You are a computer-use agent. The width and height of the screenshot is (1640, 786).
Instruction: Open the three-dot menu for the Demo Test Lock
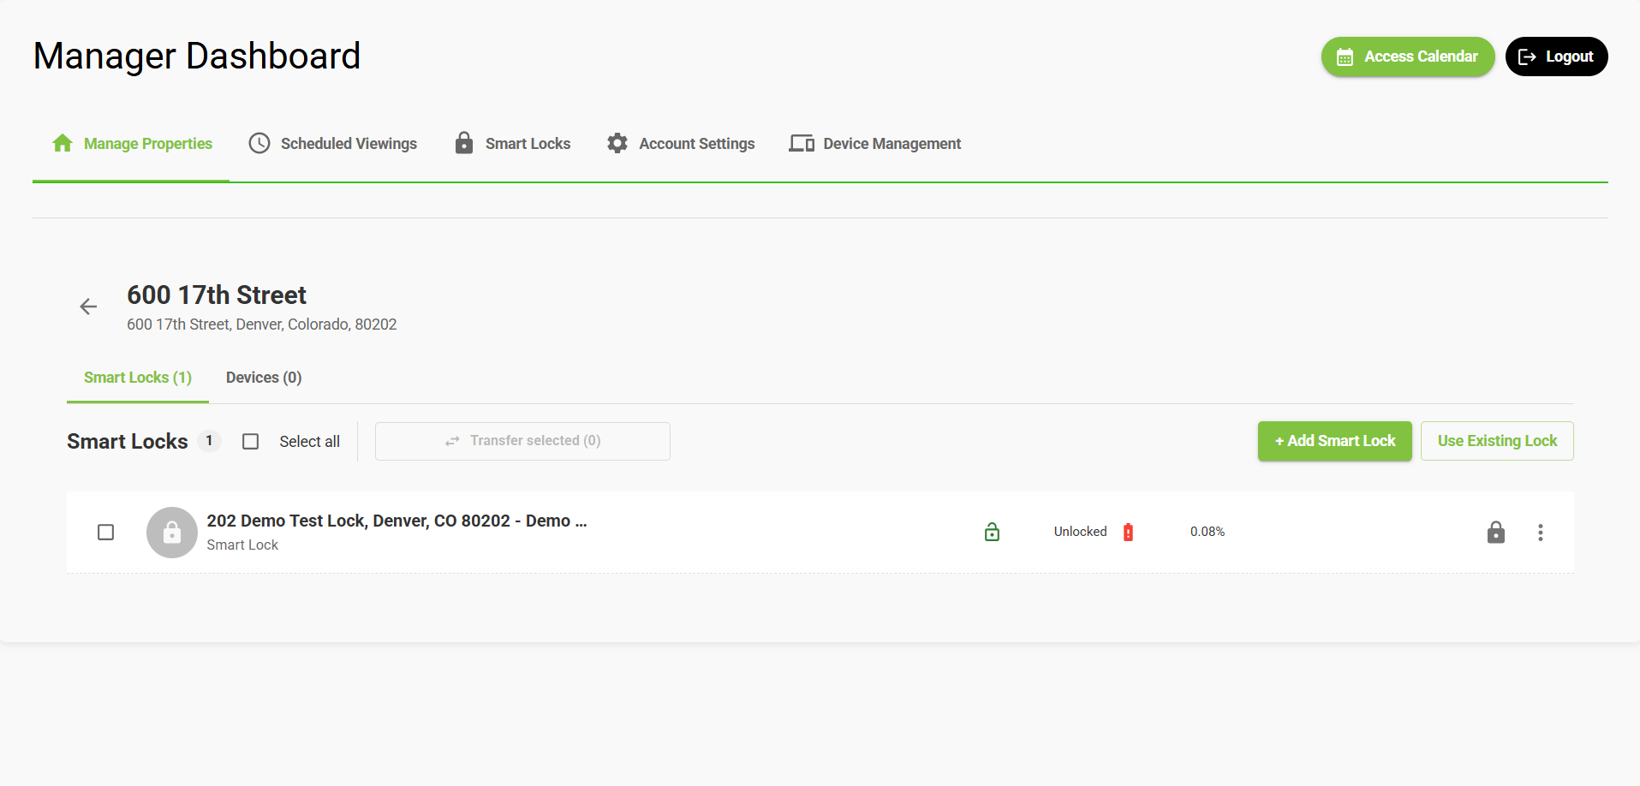pos(1540,533)
